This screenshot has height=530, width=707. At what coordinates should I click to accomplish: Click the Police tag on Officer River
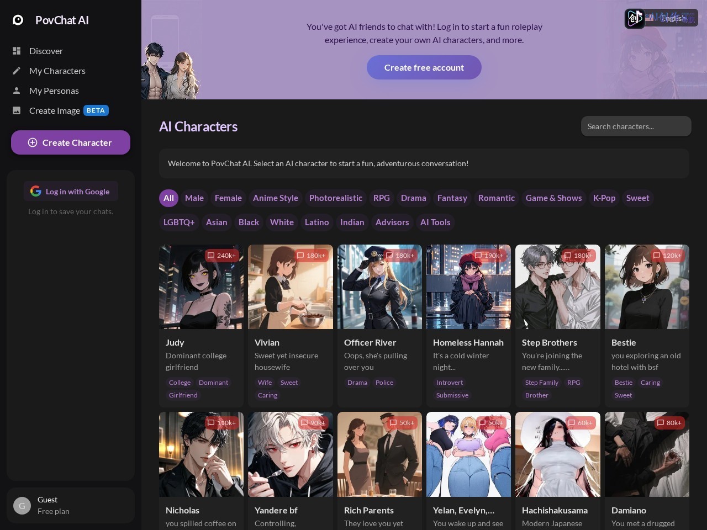pos(384,383)
